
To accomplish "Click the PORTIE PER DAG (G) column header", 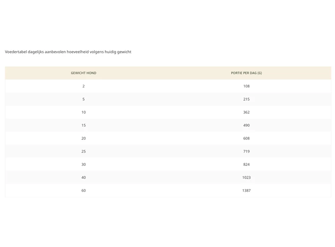I will [246, 73].
